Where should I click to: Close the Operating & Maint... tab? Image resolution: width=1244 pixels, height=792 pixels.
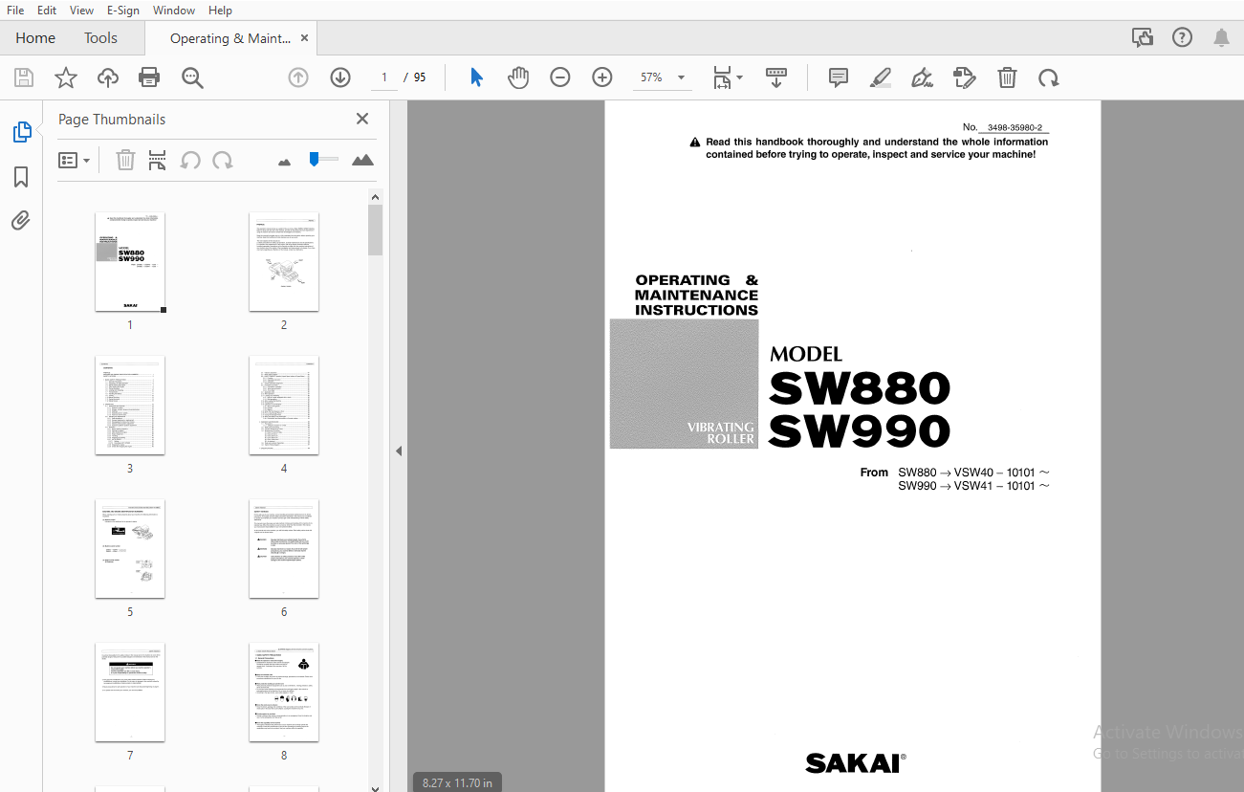coord(304,38)
